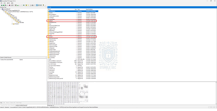Click the folder icon beside Avatars

click(x=49, y=13)
